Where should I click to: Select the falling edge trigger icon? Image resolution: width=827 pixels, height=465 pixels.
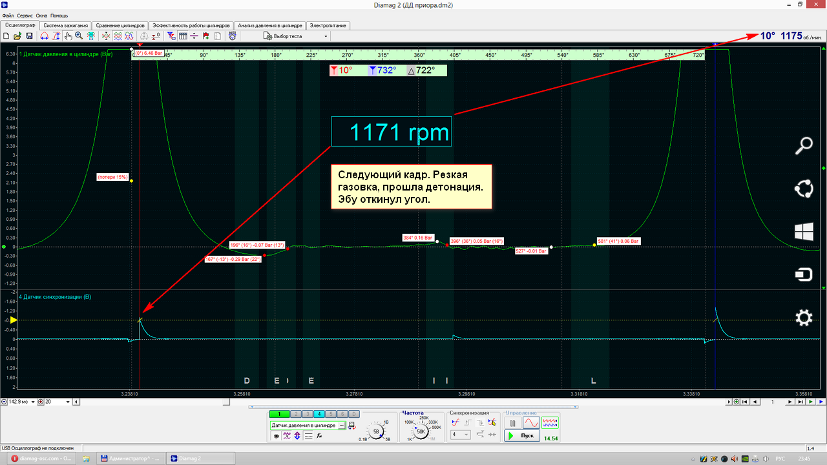click(x=480, y=422)
